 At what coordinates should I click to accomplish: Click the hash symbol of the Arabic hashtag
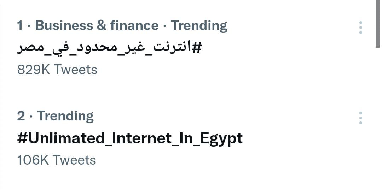196,48
